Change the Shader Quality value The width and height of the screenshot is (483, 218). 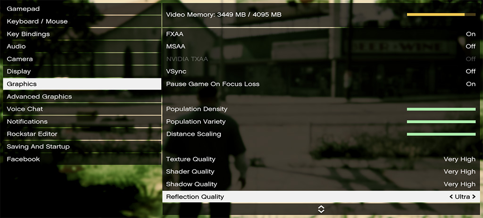point(459,172)
